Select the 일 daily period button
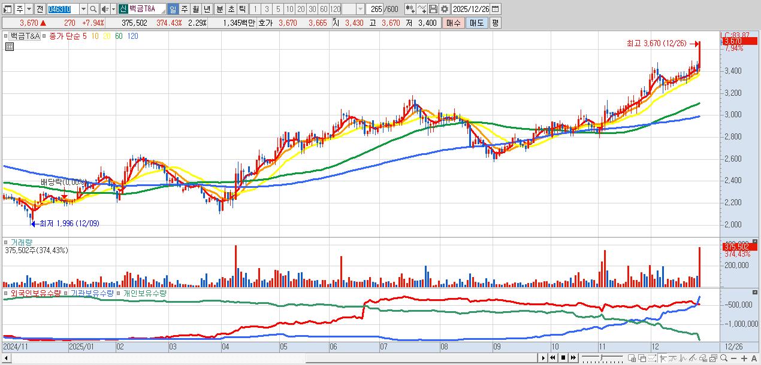The width and height of the screenshot is (761, 365). (x=173, y=9)
